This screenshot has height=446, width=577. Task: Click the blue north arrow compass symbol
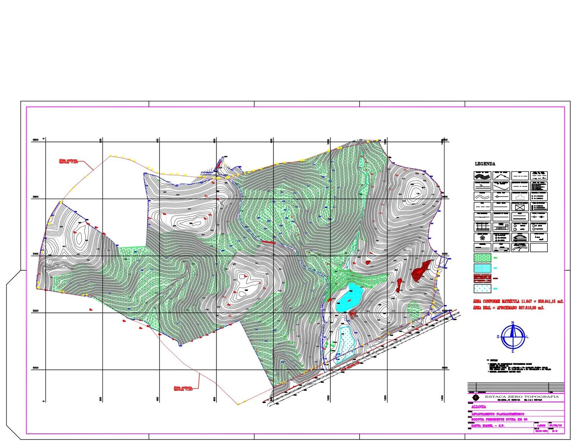point(513,337)
